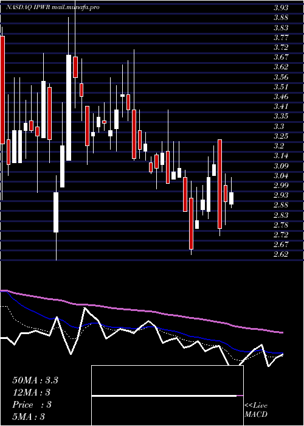Click the 50MA : 3.3 indicator readout
The height and width of the screenshot is (426, 304).
pos(35,380)
